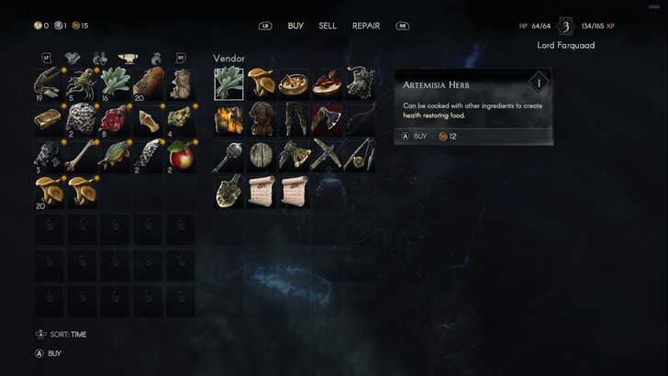Select the wooden round shield in vendor stock

pyautogui.click(x=262, y=156)
